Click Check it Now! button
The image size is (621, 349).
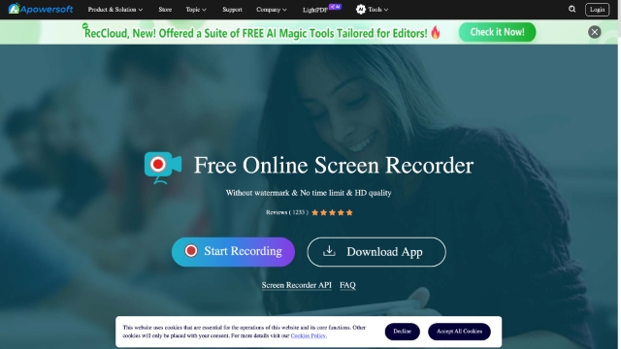[x=497, y=32]
